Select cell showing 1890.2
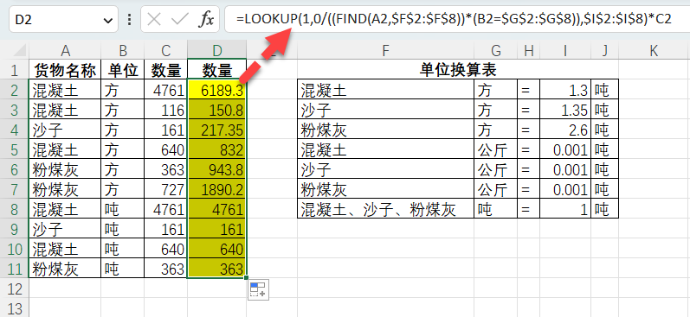Screen dimensions: 690x317 217,189
